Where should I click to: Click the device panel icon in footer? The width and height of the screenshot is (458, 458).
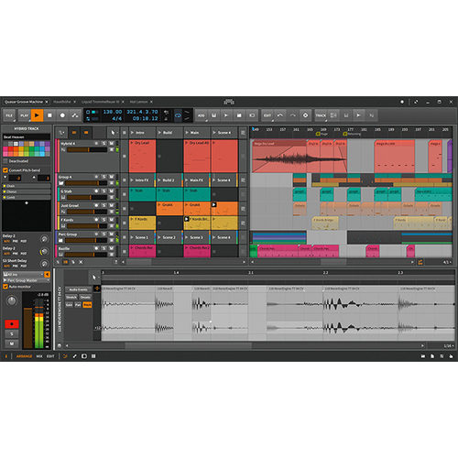coord(84,356)
